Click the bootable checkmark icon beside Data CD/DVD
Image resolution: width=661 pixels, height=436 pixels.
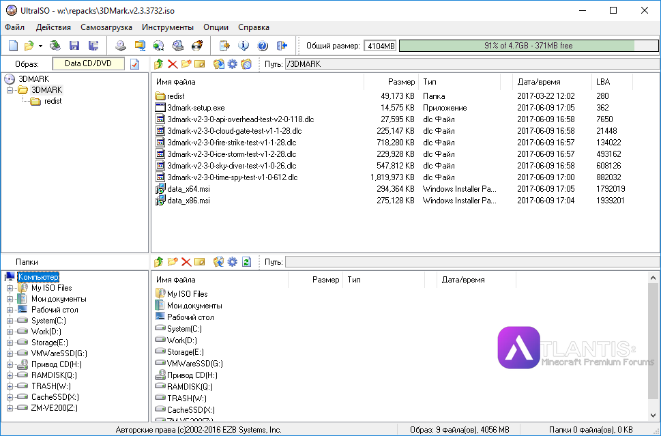coord(135,64)
